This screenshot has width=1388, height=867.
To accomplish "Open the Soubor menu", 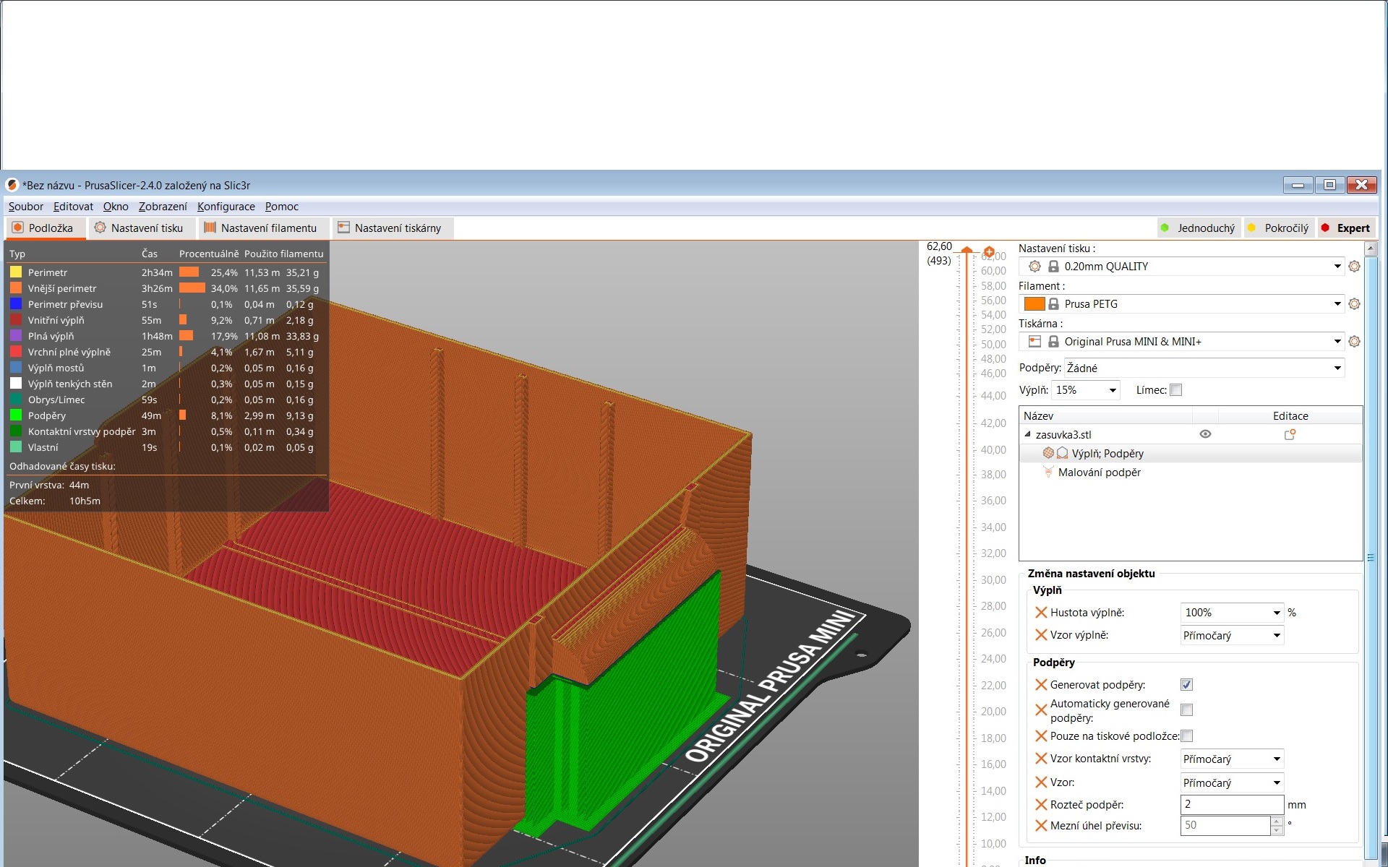I will coord(26,207).
